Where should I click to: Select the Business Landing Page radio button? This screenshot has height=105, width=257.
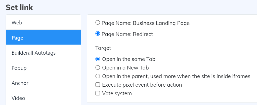coord(98,23)
